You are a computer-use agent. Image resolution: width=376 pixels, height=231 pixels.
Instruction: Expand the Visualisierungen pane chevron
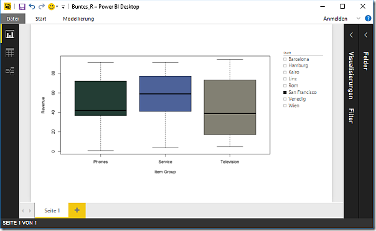tap(351, 35)
